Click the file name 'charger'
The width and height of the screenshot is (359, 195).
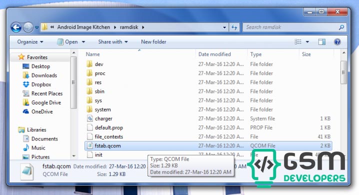pyautogui.click(x=103, y=119)
